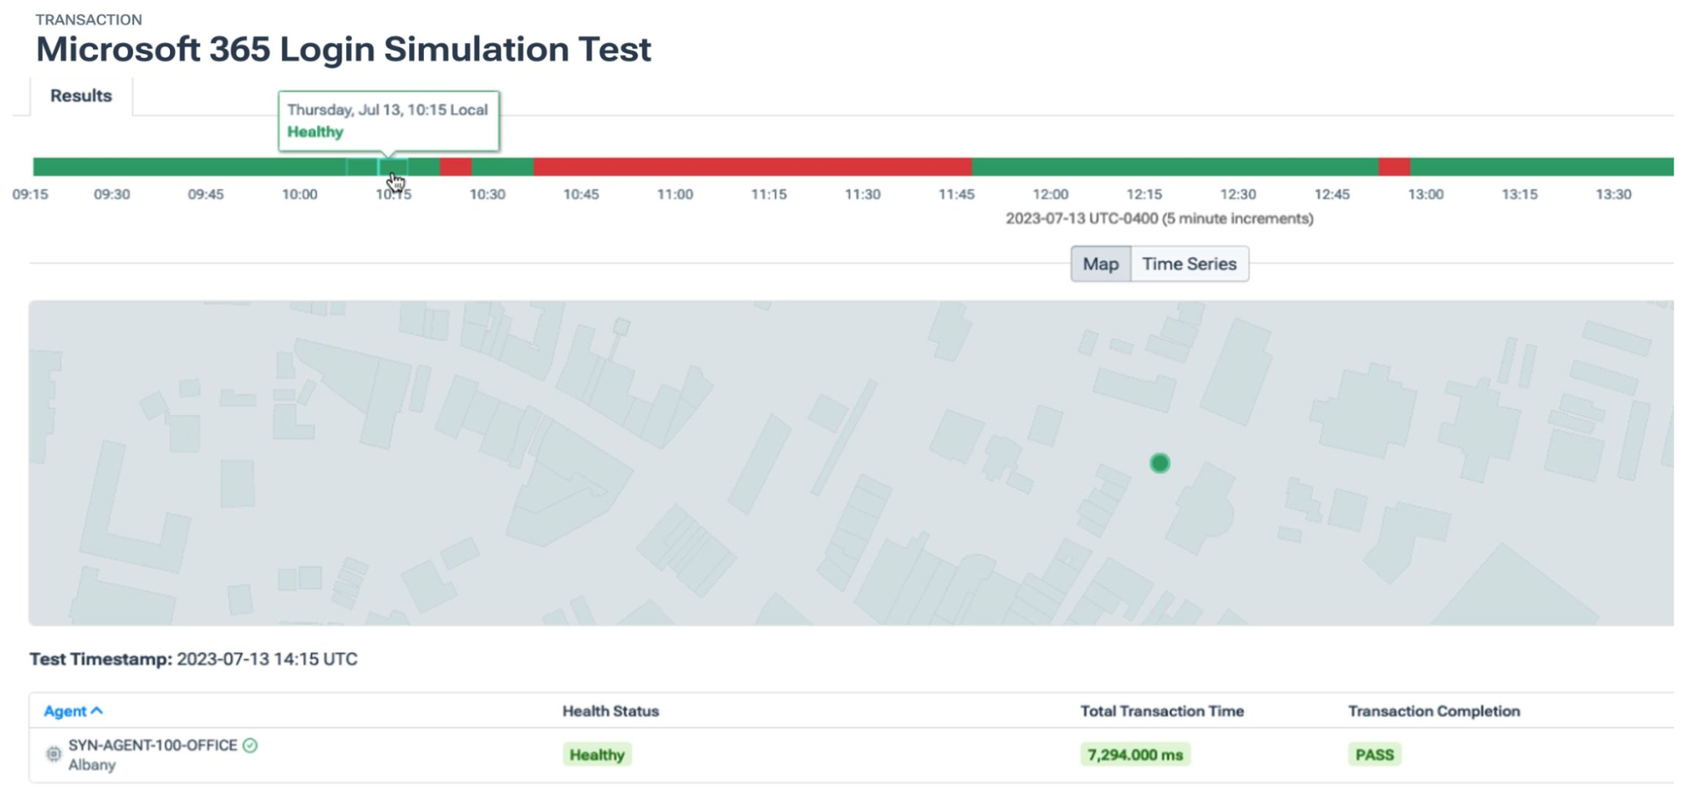Screen dimensions: 1700x805
Task: Select the red timeline segment near 12:55
Action: point(1394,166)
